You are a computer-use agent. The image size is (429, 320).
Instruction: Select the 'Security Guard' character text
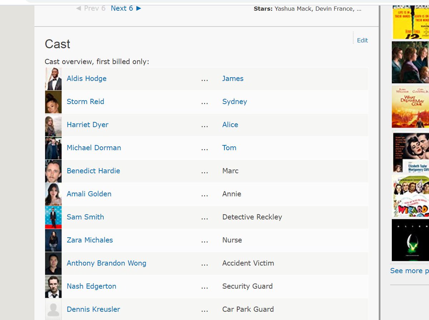pyautogui.click(x=247, y=286)
